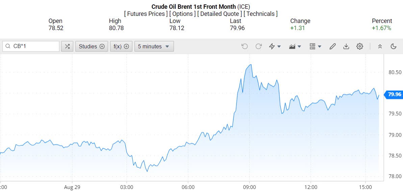Screen dimensions: 403x191
Task: Click the symbol comparison shuffle icon
Action: (x=67, y=46)
